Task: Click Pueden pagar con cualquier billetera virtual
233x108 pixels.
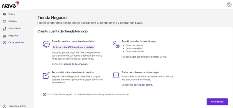Action: coord(144,57)
